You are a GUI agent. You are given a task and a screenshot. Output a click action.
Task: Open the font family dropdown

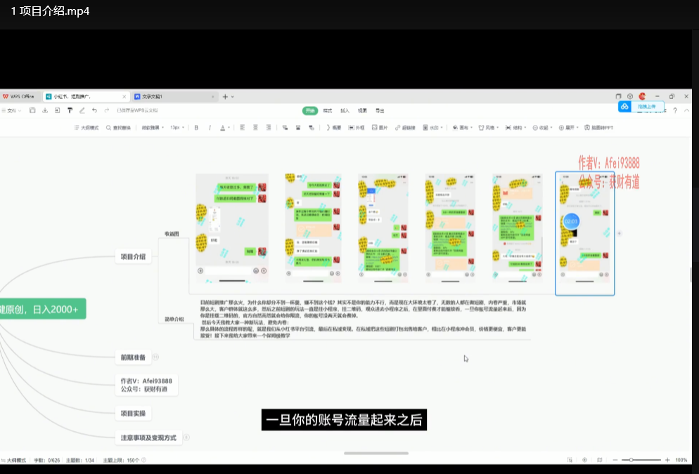[153, 128]
